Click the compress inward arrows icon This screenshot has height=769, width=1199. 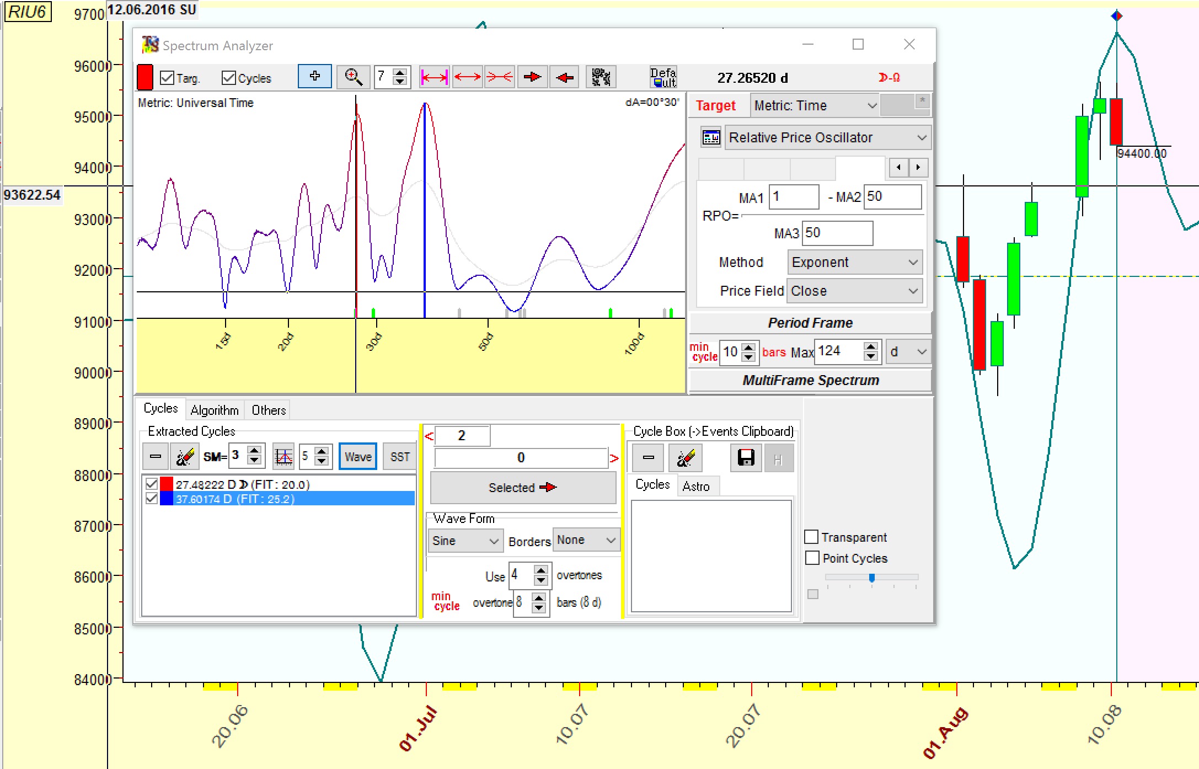point(500,77)
